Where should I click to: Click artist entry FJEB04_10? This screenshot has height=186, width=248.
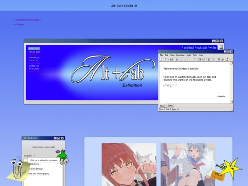pyautogui.click(x=34, y=57)
